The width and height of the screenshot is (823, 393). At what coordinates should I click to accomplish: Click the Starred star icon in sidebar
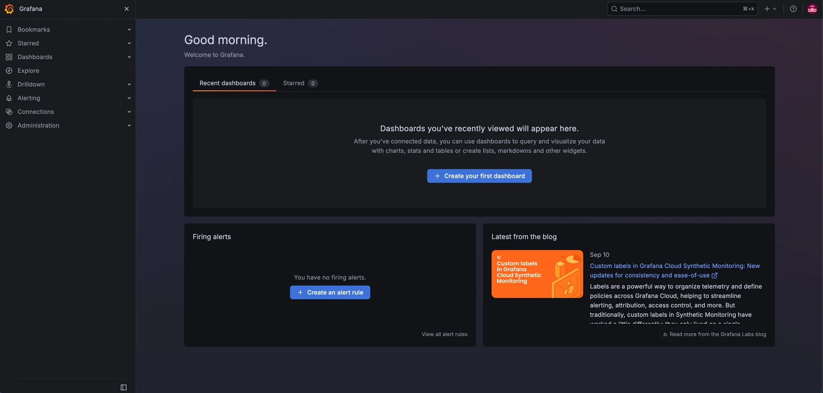point(9,43)
